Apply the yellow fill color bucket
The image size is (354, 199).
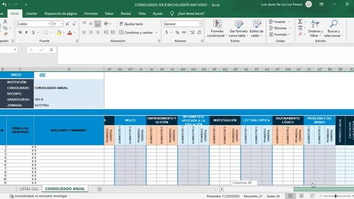pos(59,33)
